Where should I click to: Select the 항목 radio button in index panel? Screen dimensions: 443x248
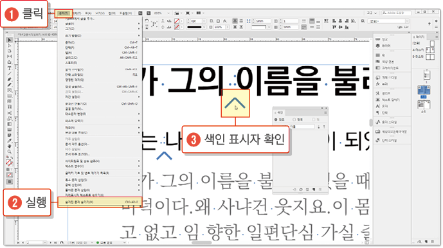tap(294, 120)
